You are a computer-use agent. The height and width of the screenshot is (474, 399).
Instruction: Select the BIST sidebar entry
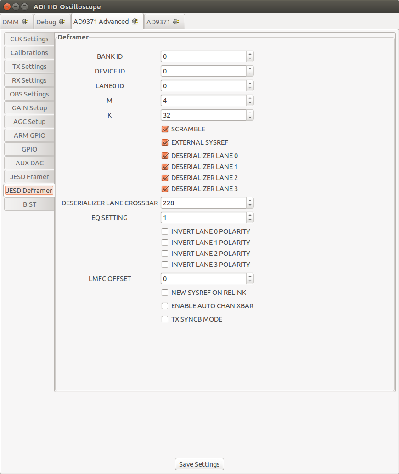click(x=29, y=204)
